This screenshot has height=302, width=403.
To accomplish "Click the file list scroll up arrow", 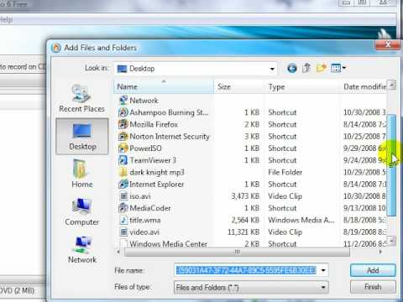I will pos(392,85).
